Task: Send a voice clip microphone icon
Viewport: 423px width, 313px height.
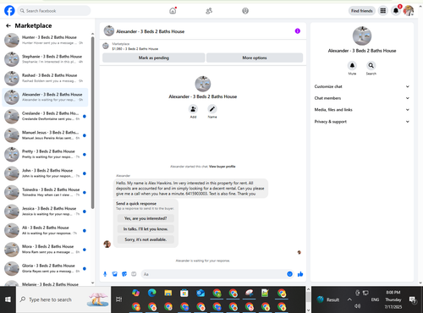Action: point(105,274)
